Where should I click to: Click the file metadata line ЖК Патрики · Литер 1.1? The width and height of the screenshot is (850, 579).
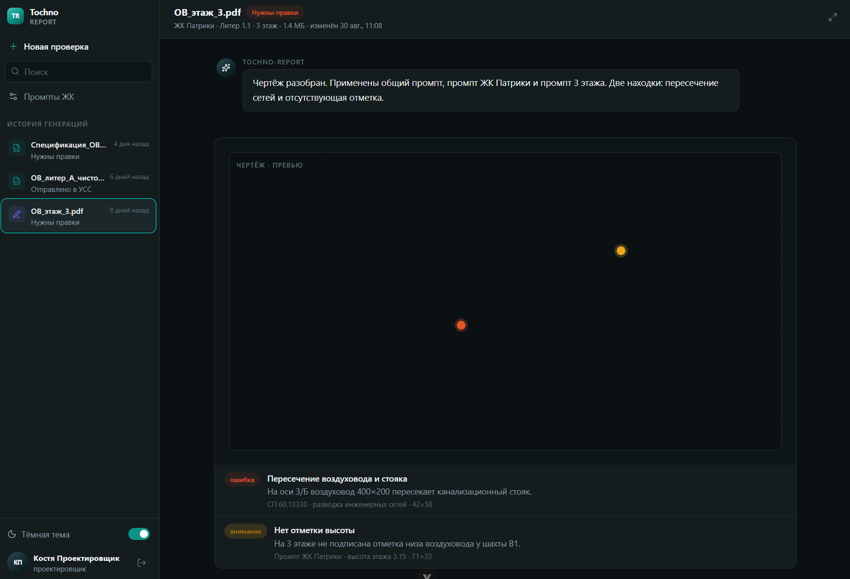coord(278,26)
